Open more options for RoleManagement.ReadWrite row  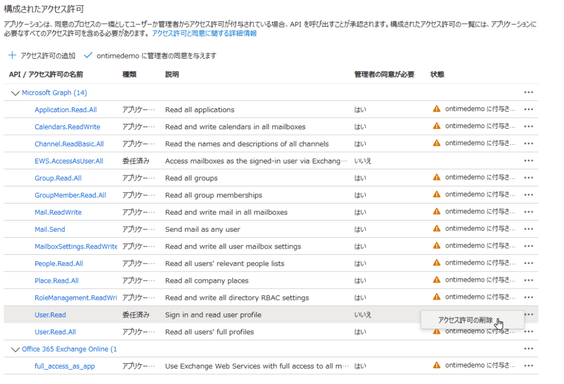pos(528,297)
